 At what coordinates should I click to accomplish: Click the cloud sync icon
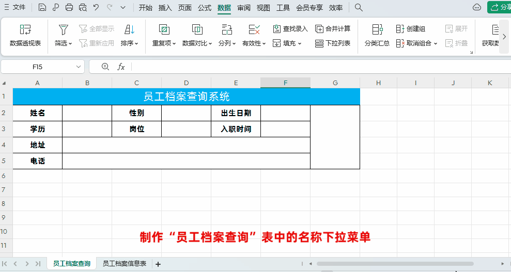(477, 7)
